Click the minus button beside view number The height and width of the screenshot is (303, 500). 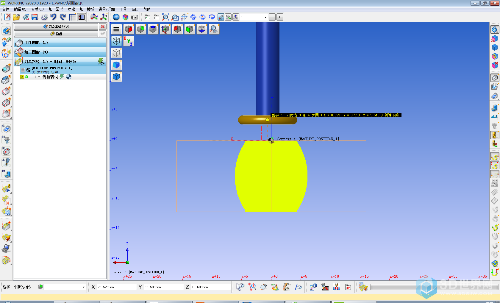(x=272, y=17)
